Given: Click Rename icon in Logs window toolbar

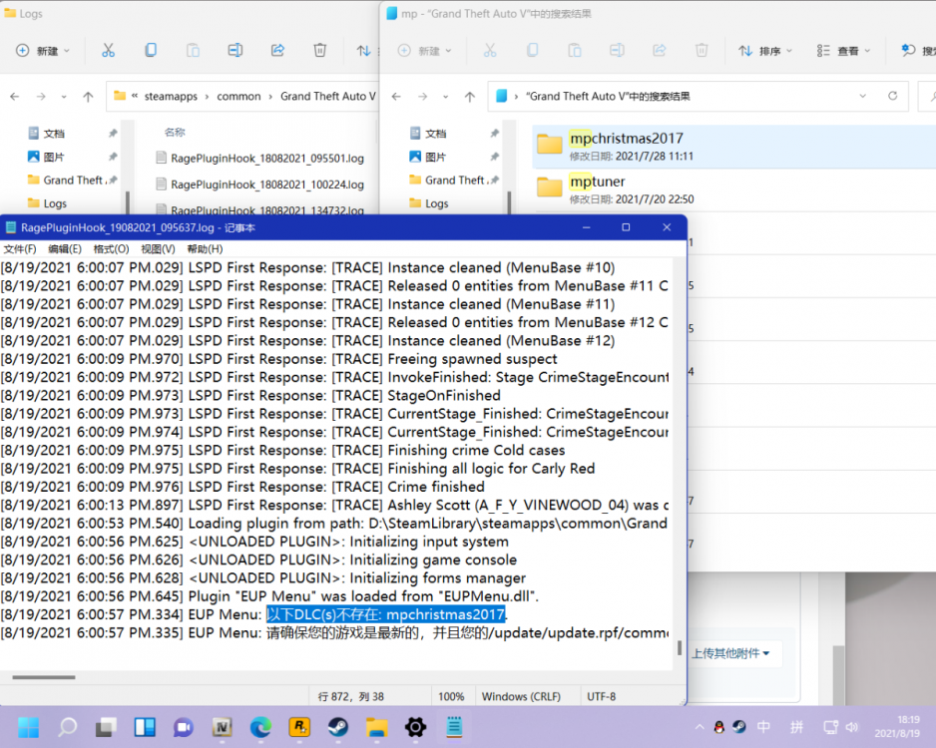Looking at the screenshot, I should pyautogui.click(x=235, y=51).
